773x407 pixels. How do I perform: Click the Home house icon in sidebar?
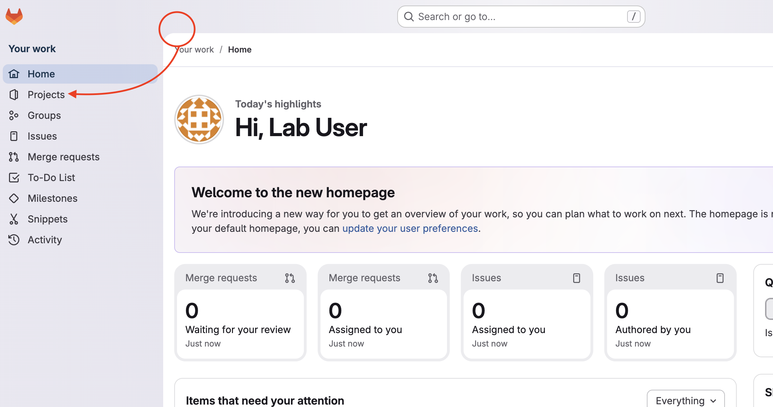(x=14, y=74)
